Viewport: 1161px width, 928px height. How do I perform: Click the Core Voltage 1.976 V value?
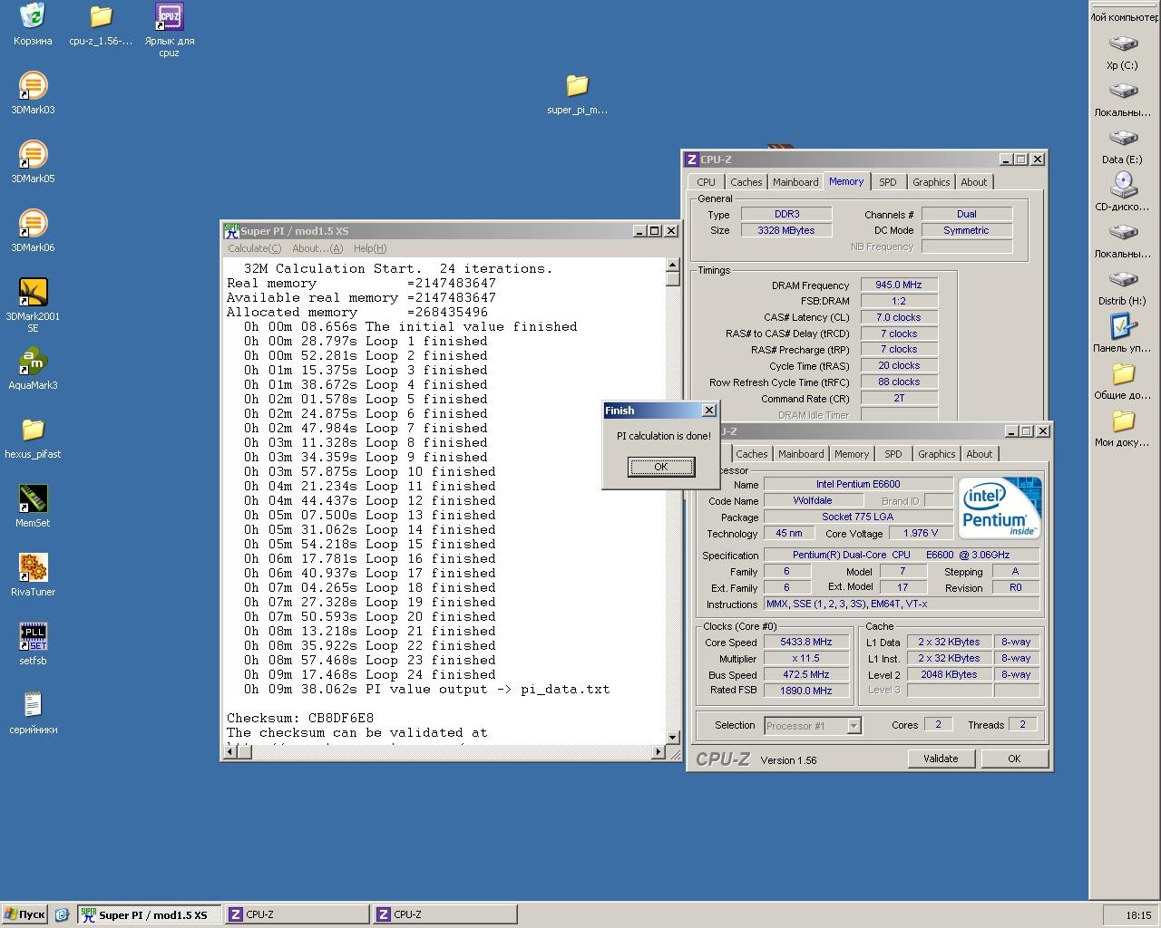(921, 533)
